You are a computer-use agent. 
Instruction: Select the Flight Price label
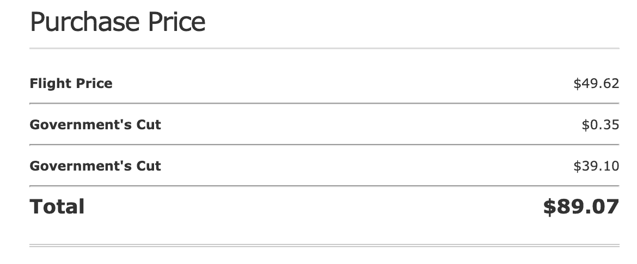(x=71, y=84)
